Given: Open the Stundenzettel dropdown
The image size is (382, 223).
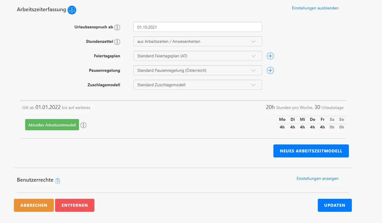Looking at the screenshot, I should pos(197,42).
